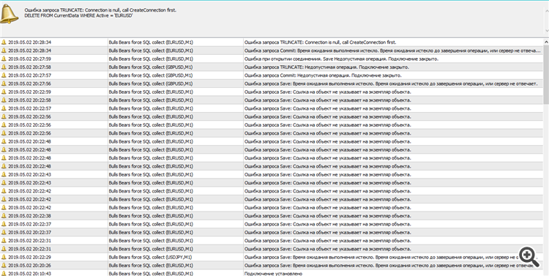The width and height of the screenshot is (549, 276).
Task: Click the magnifier zoom icon
Action: 529,257
